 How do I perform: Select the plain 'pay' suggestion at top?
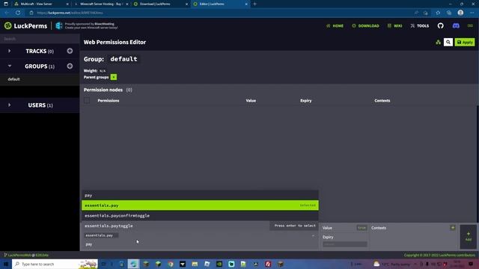tap(200, 195)
